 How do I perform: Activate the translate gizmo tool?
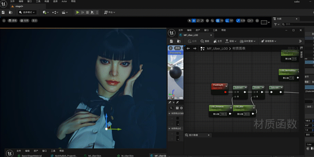pyautogui.click(x=194, y=21)
